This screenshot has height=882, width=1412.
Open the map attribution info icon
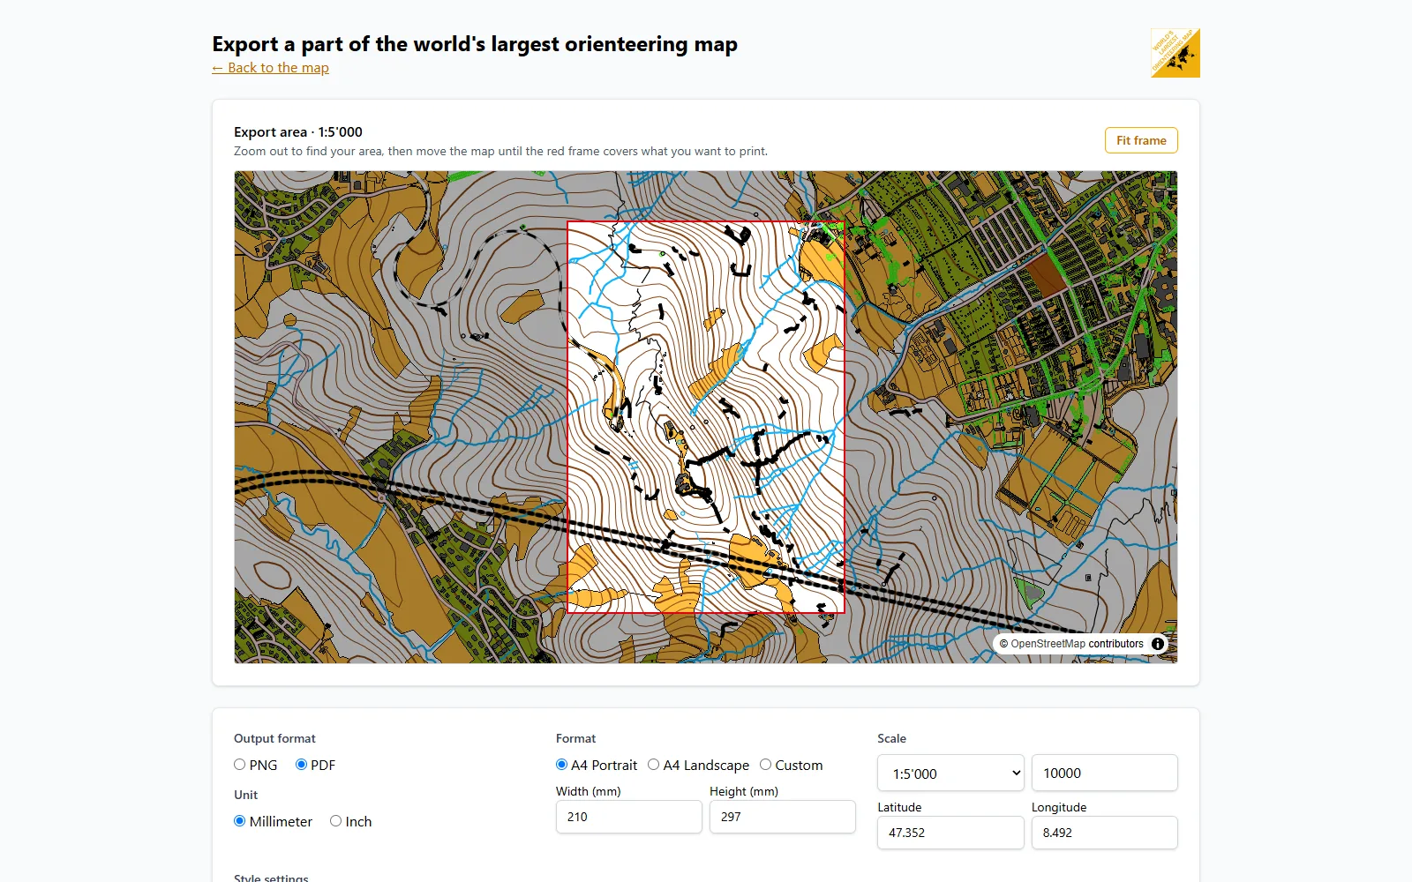pyautogui.click(x=1158, y=644)
